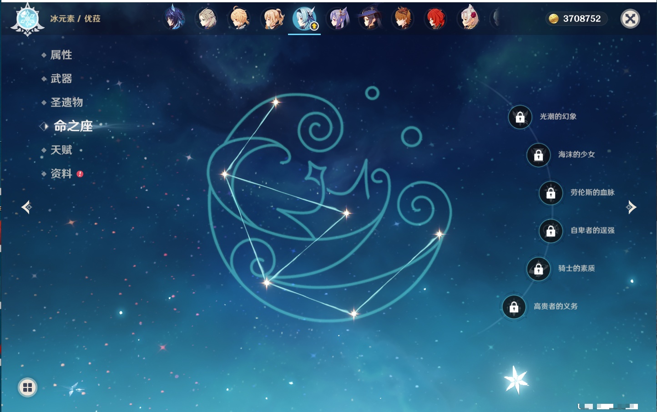Open constellation 海沫的少女 label
The width and height of the screenshot is (657, 412).
pos(576,154)
